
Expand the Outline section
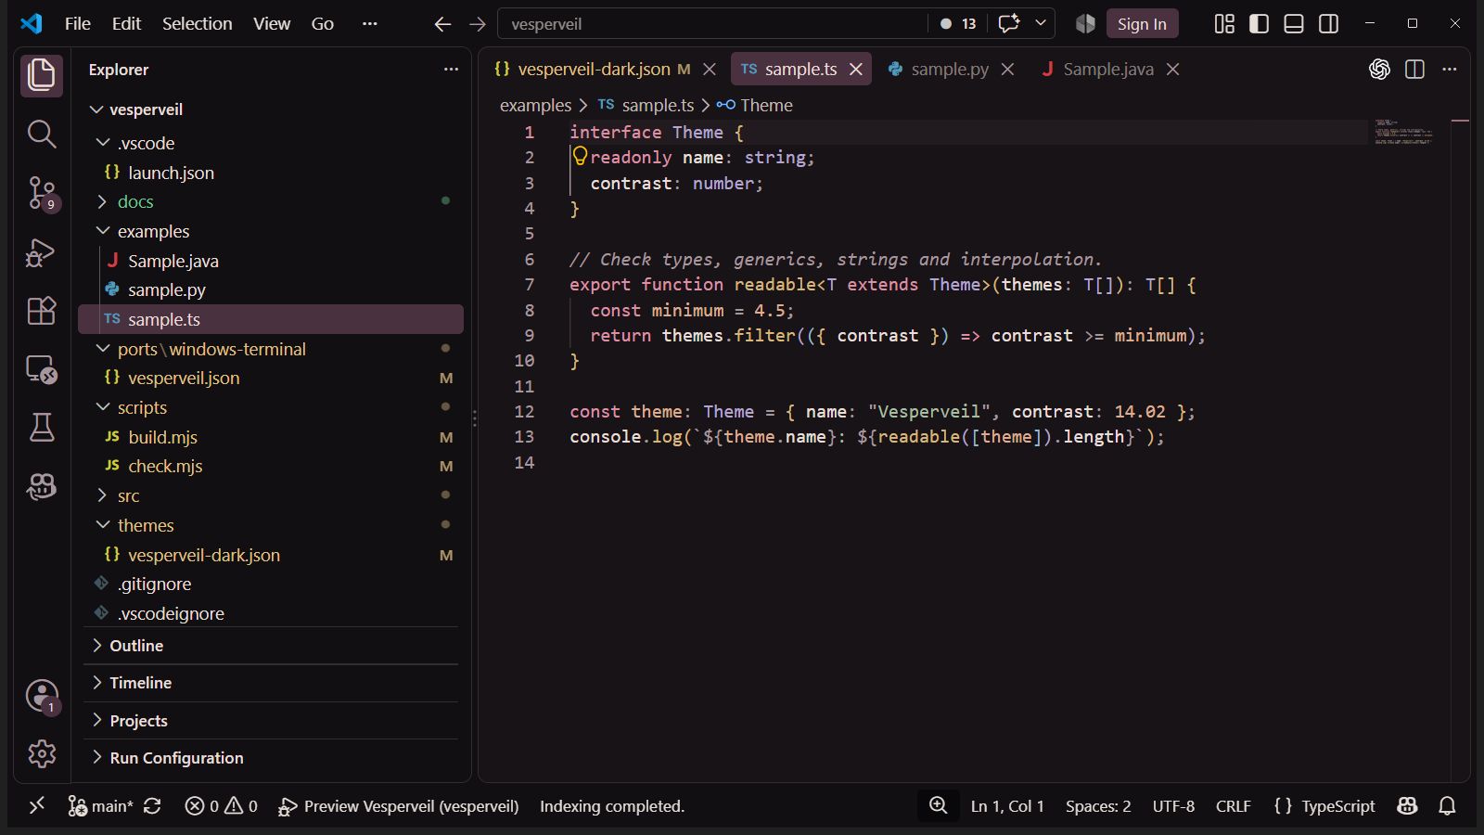(271, 646)
